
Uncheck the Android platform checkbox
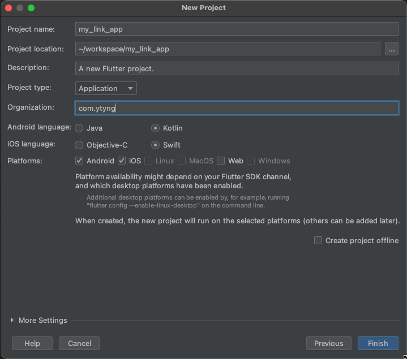tap(79, 161)
